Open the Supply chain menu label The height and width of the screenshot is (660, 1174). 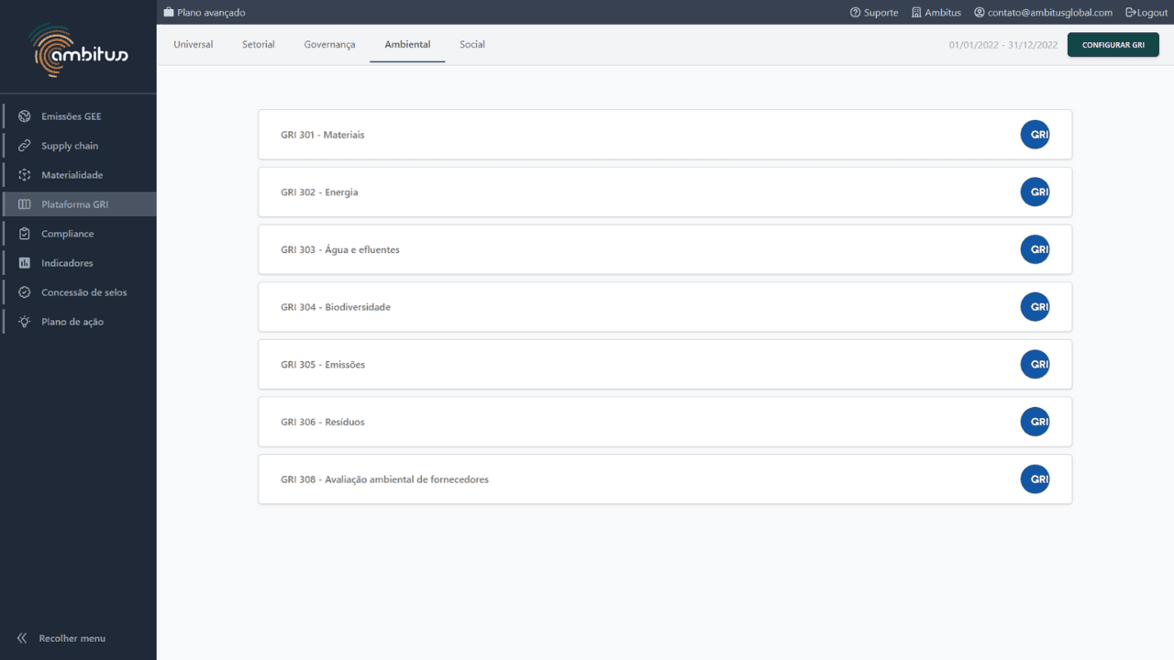tap(70, 146)
